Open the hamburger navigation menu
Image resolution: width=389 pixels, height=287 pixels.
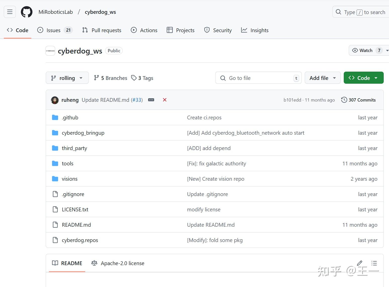pyautogui.click(x=10, y=12)
